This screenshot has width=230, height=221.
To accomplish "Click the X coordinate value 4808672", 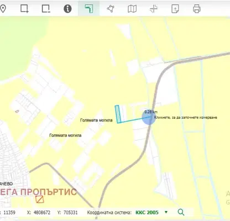I will (x=42, y=213).
